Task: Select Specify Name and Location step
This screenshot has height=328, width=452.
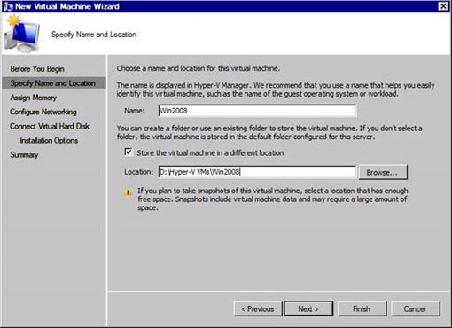Action: pos(54,83)
